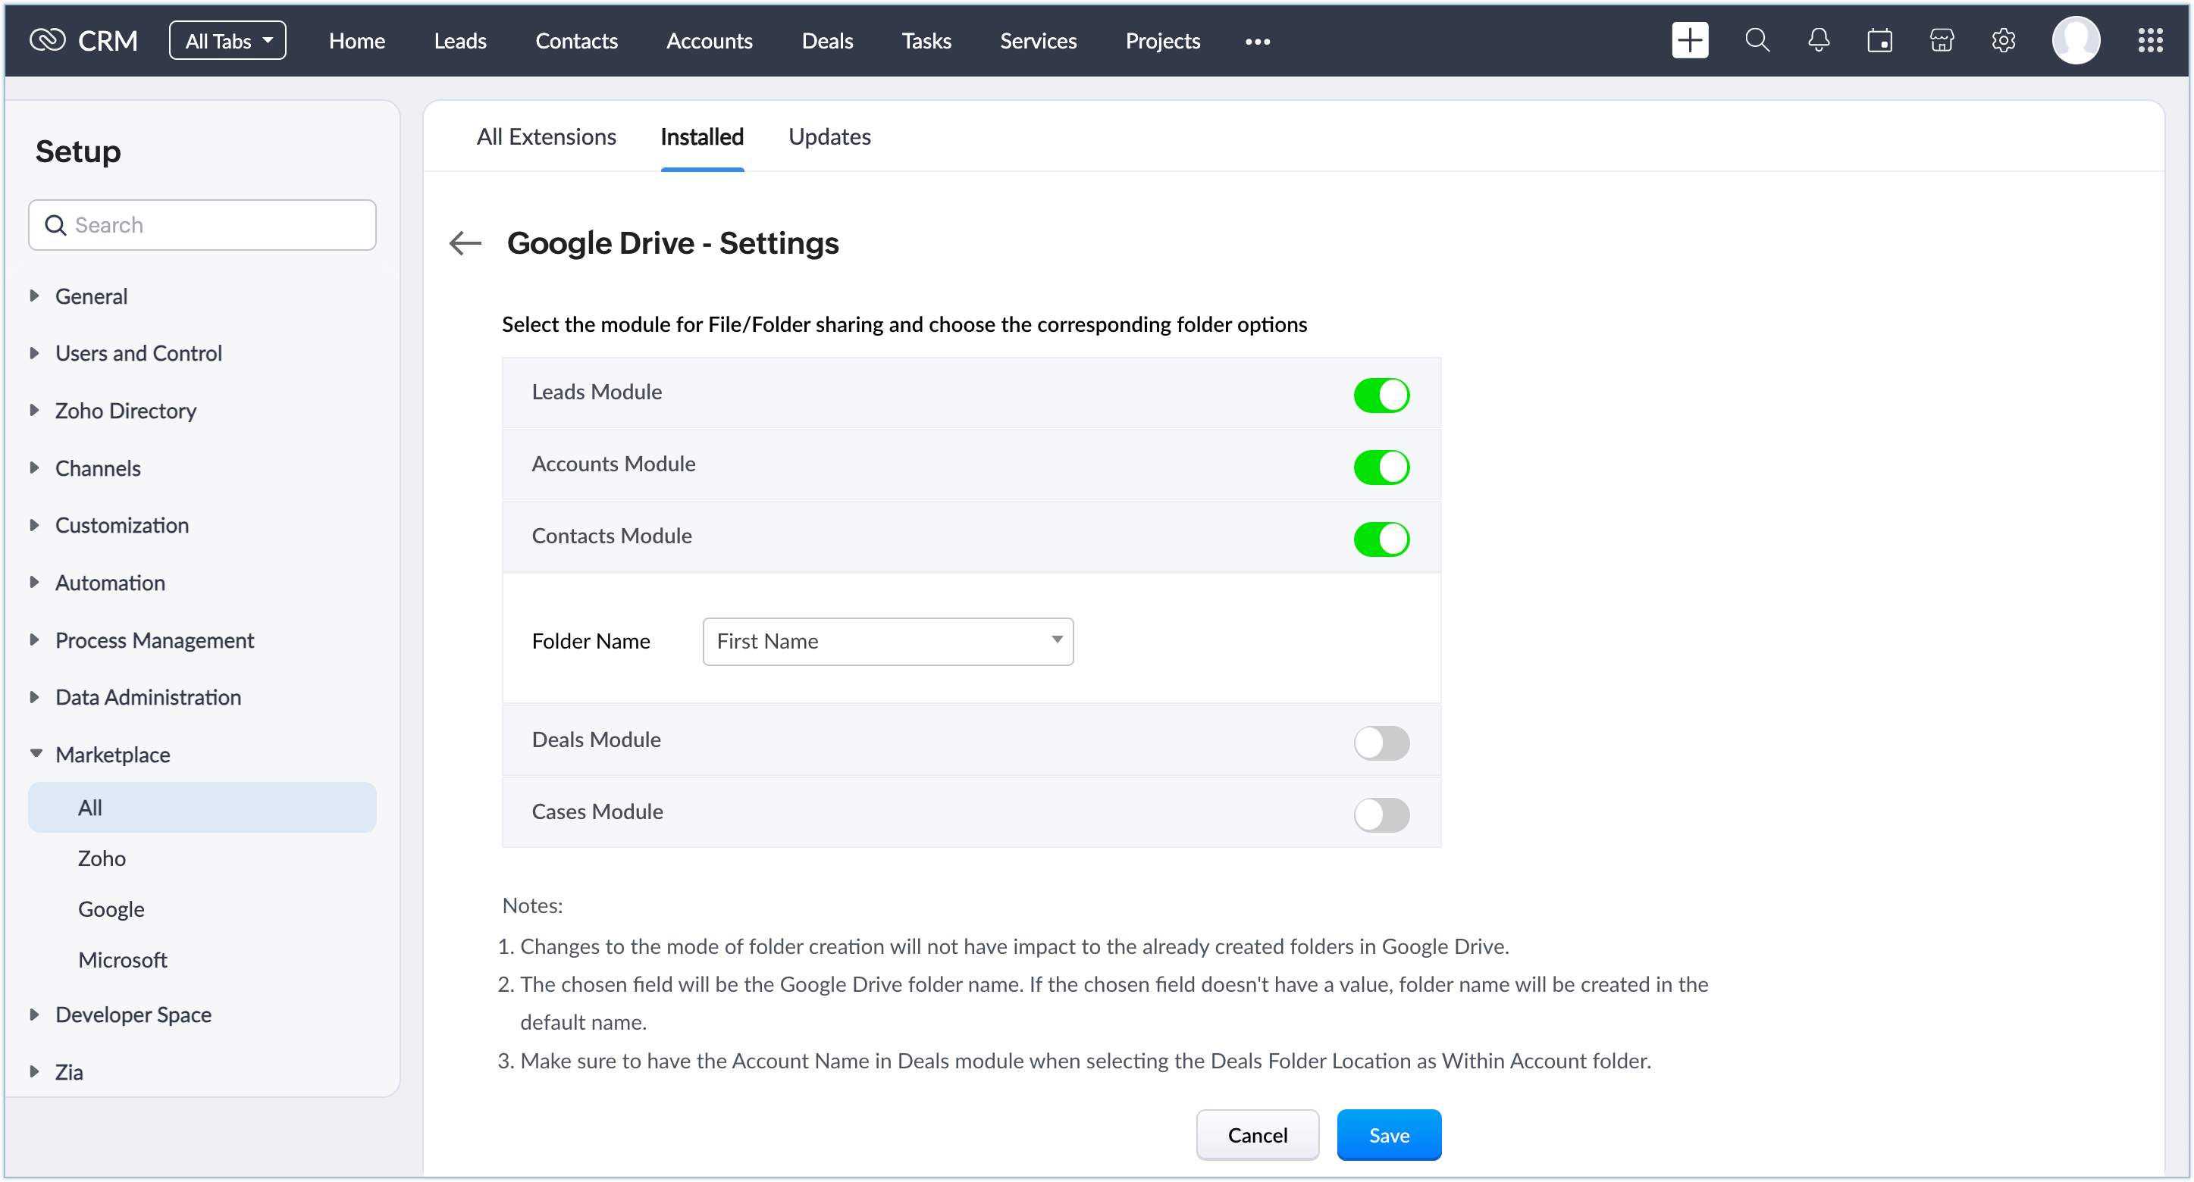Click the Setup search field
Viewport: 2194px width, 1182px height.
pos(202,225)
